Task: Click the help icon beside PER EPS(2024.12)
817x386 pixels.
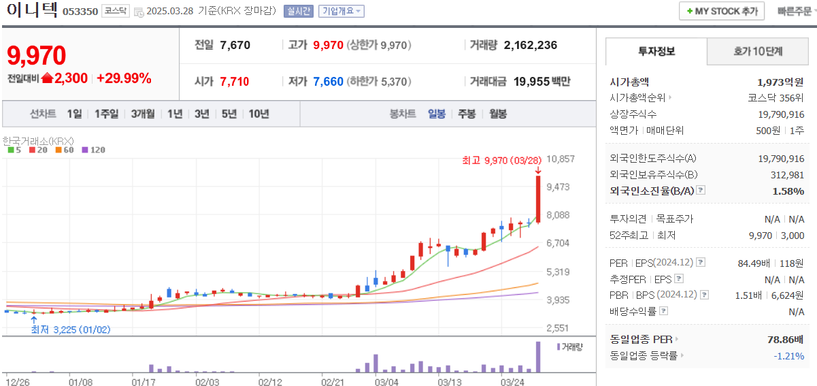Action: 701,263
